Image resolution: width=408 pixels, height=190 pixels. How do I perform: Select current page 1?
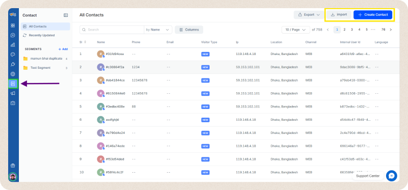pos(337,30)
